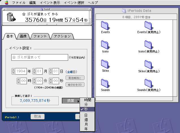Click the seconds field next to 秒
The width and height of the screenshot is (180, 133).
pyautogui.click(x=56, y=81)
